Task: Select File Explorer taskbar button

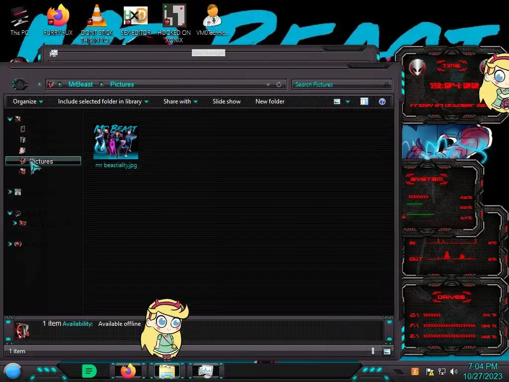Action: (167, 371)
